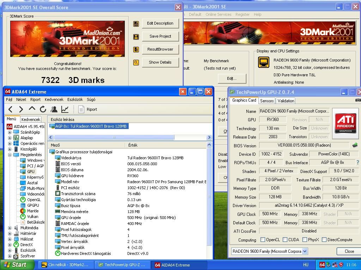Click the AIDA64 tray icon

[x=322, y=265]
